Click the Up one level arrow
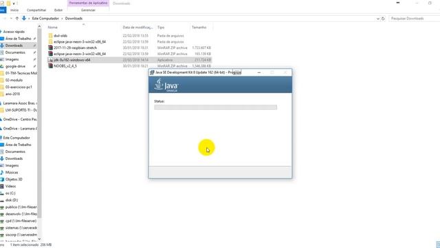 point(17,19)
